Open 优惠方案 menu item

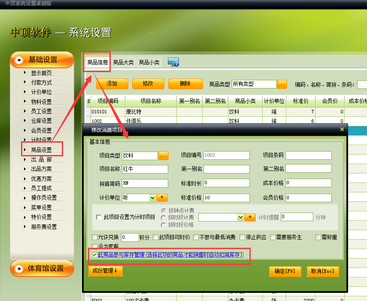(x=42, y=179)
